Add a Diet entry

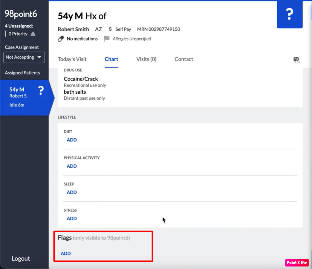(x=72, y=140)
